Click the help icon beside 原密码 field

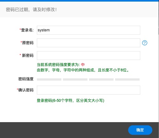click(145, 43)
